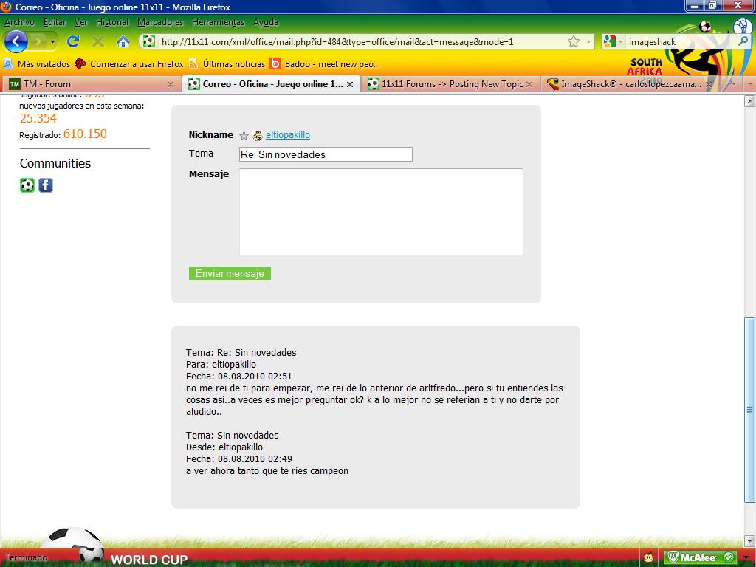The height and width of the screenshot is (567, 756).
Task: Open the eltiopakillo profile link
Action: point(288,135)
